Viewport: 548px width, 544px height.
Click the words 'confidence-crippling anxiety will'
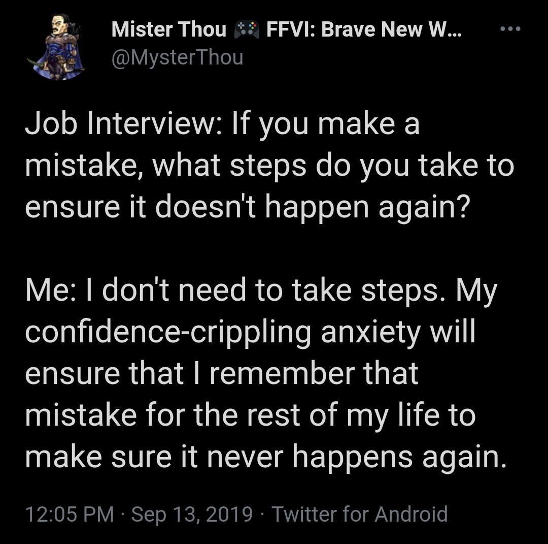click(x=250, y=333)
